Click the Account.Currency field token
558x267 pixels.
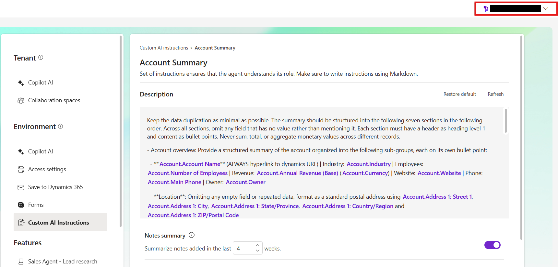click(x=365, y=173)
